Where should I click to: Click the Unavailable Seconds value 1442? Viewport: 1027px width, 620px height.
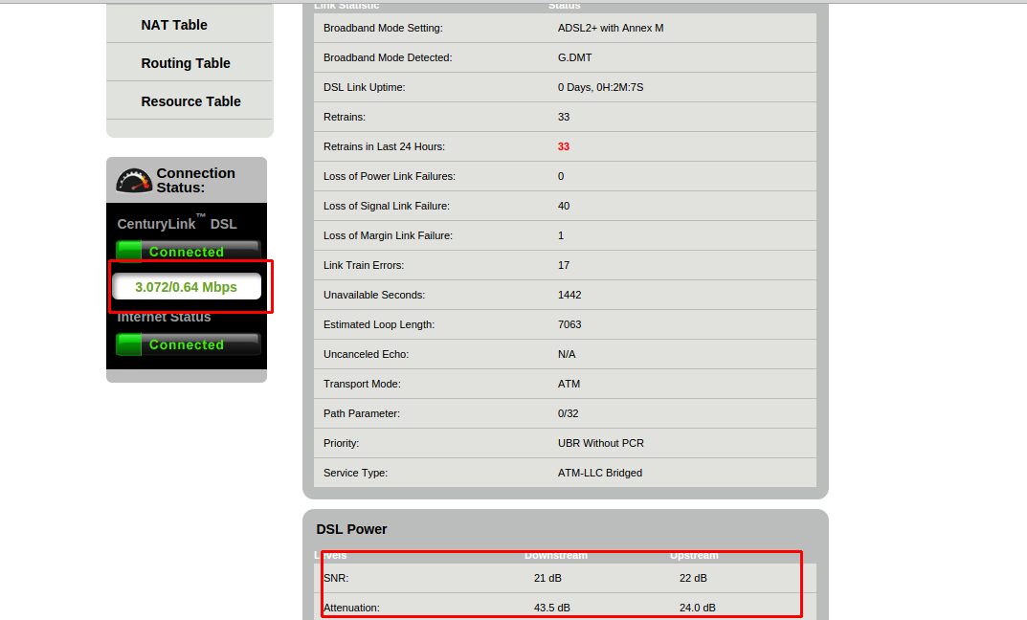coord(569,296)
